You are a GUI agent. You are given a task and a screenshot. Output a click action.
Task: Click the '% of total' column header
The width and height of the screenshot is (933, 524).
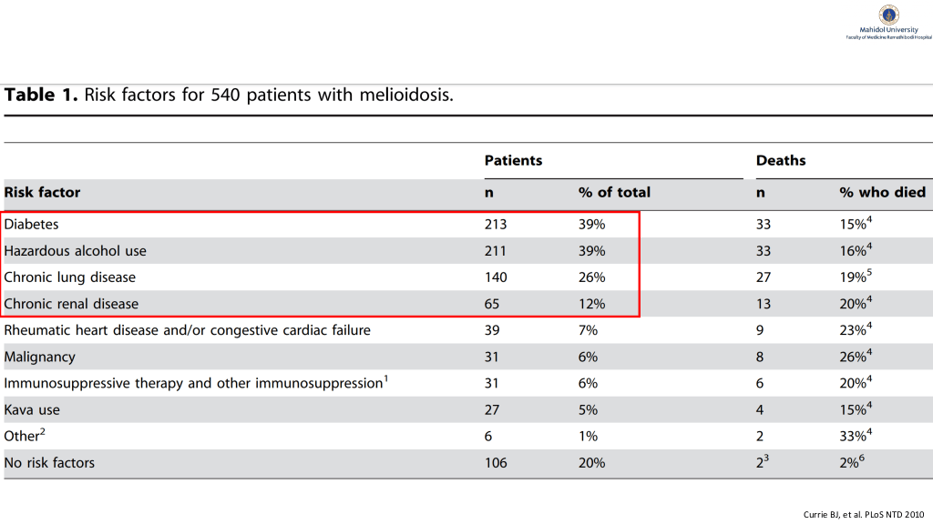point(614,192)
